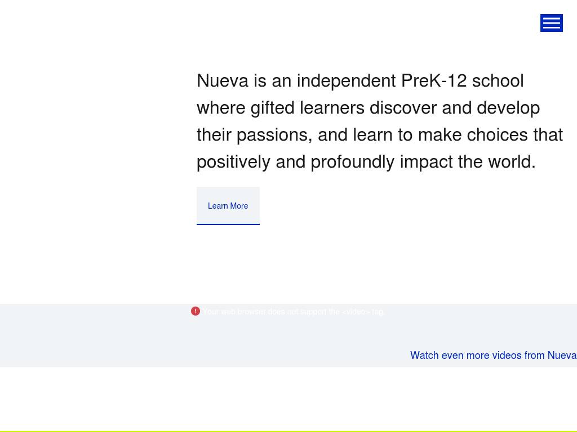Click the words "discover and develop"

tap(455, 107)
